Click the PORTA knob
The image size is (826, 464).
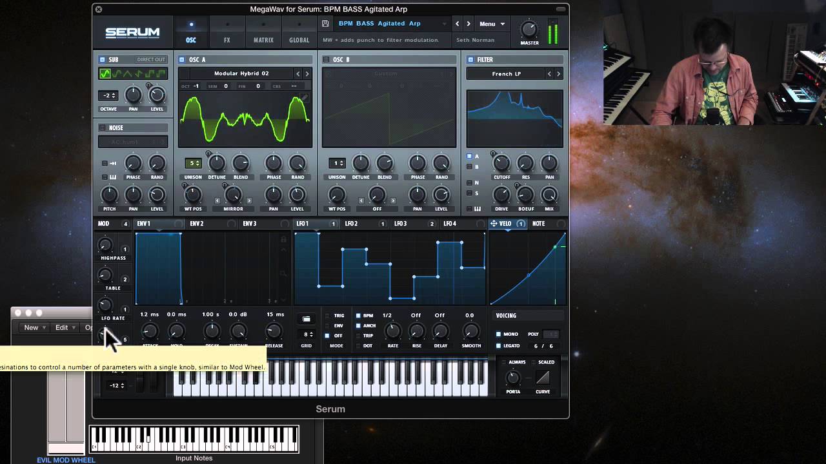513,378
